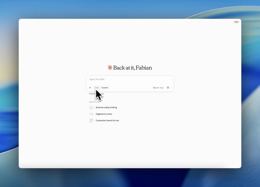Switch to the Chat tab
Viewport: 260px width, 187px height.
[97, 88]
